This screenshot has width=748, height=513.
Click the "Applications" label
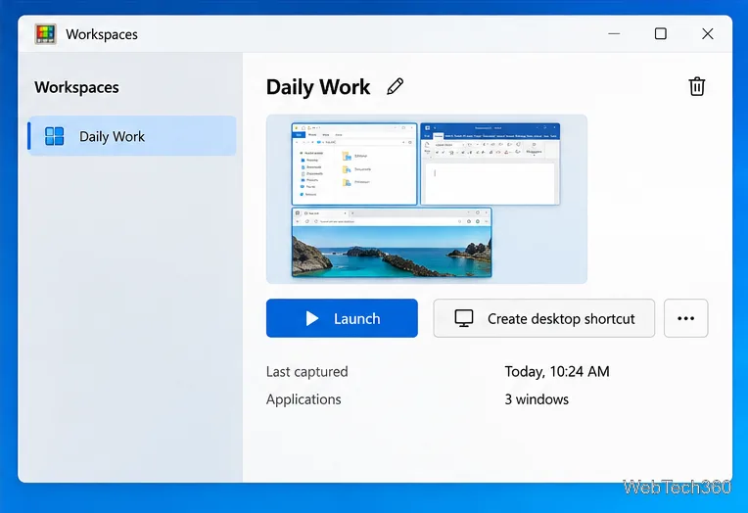point(304,399)
